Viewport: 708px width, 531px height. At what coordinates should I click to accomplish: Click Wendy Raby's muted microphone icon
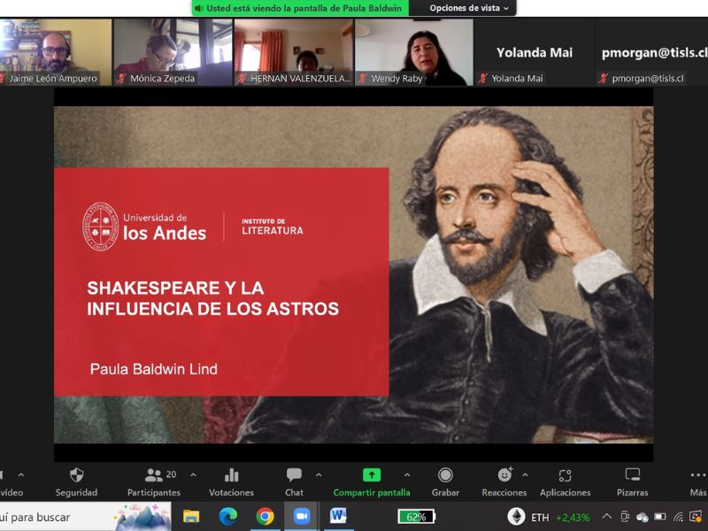coord(362,79)
